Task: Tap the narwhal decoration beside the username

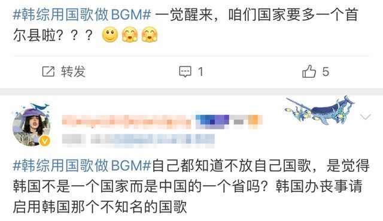Action: point(320,110)
